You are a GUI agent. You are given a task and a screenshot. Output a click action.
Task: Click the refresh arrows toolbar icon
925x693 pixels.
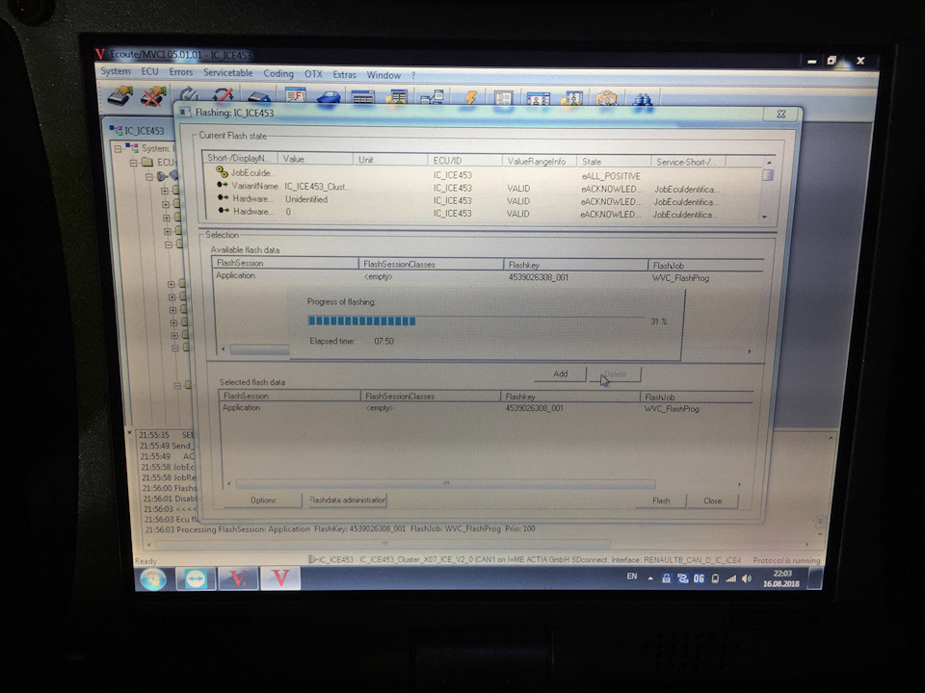(190, 94)
